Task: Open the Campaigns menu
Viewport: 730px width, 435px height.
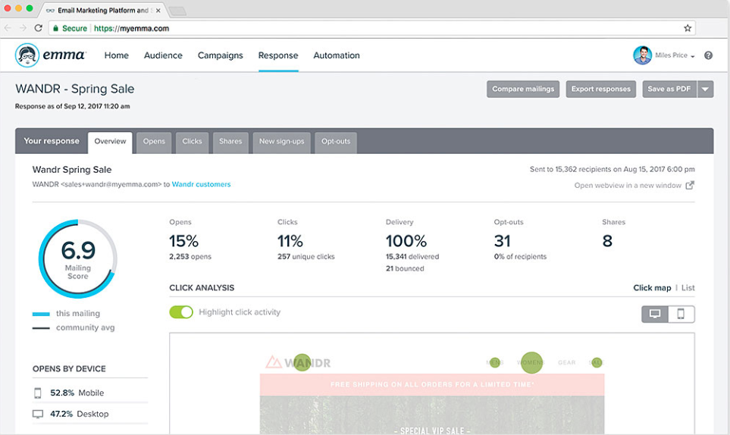Action: (x=220, y=55)
